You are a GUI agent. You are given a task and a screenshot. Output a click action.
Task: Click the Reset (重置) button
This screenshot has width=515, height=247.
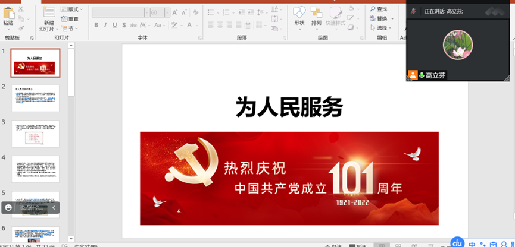(70, 19)
